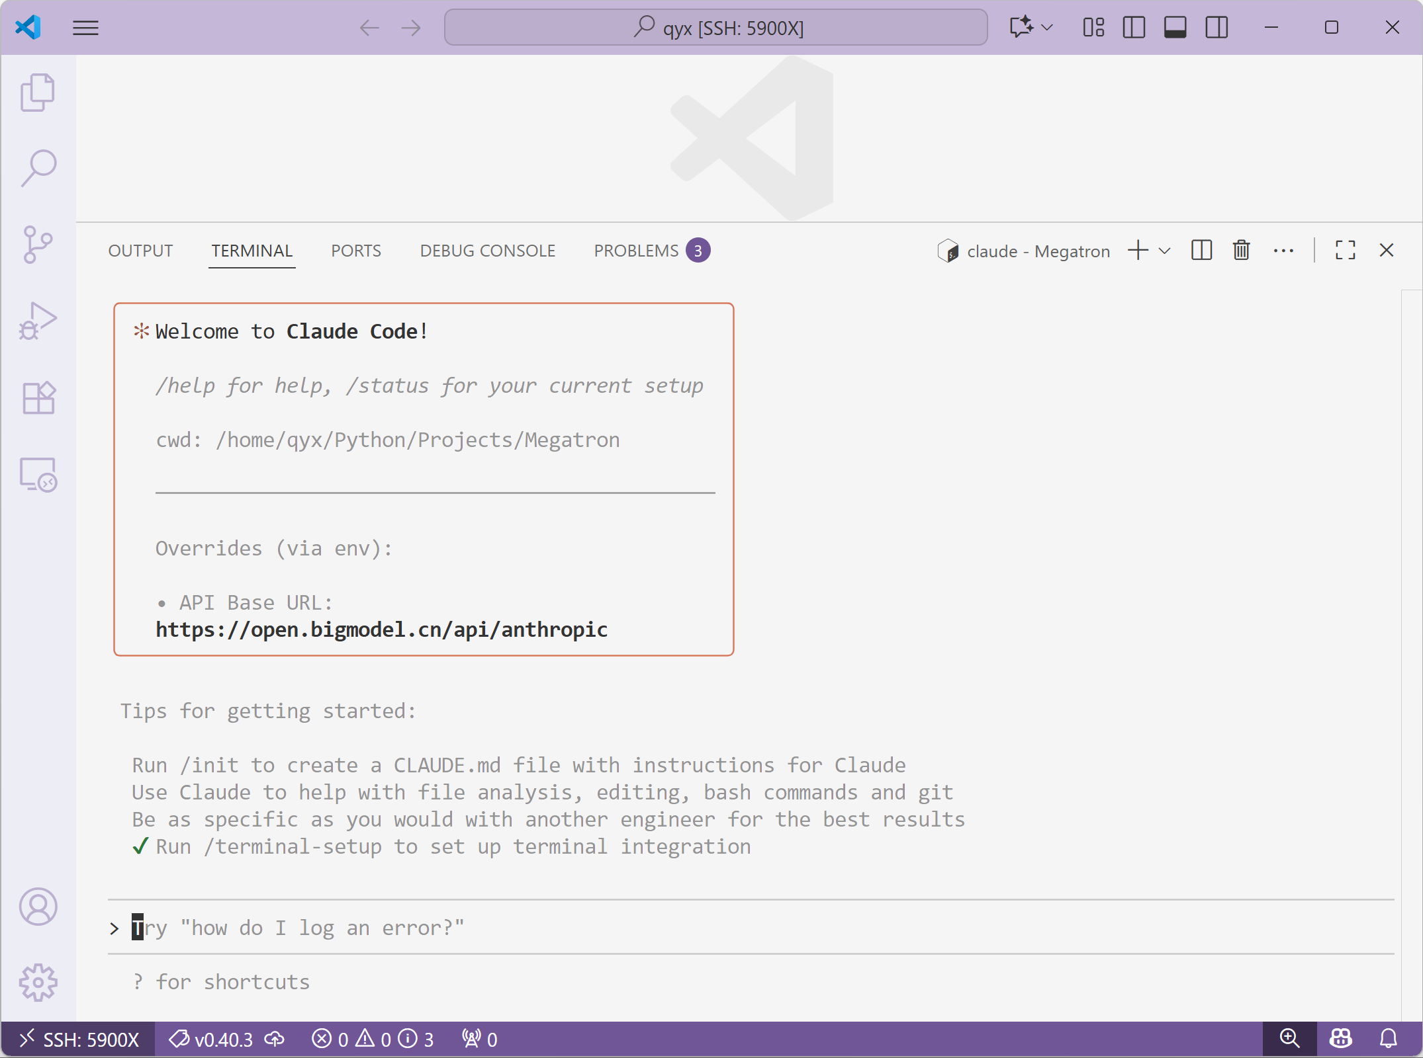Open the Source Control view
The image size is (1423, 1058).
pos(38,244)
